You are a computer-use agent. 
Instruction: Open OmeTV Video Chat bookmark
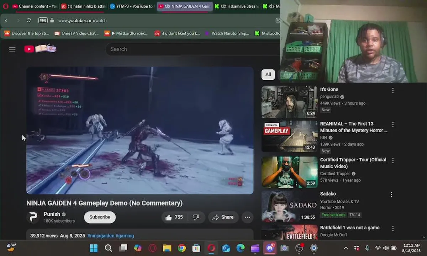click(x=77, y=33)
